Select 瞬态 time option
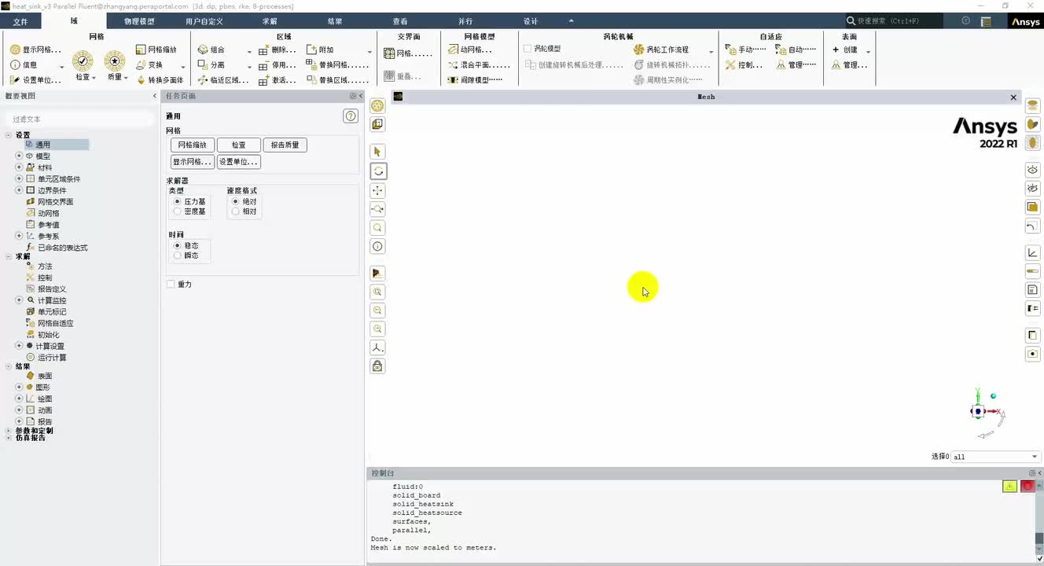 [186, 255]
